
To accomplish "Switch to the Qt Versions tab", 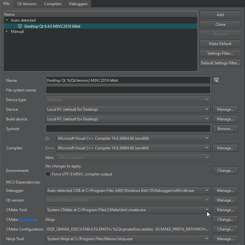I will 27,4.
